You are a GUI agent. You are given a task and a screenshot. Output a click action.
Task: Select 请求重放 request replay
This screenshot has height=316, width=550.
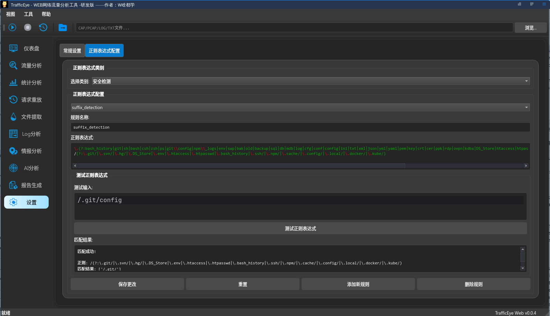26,100
